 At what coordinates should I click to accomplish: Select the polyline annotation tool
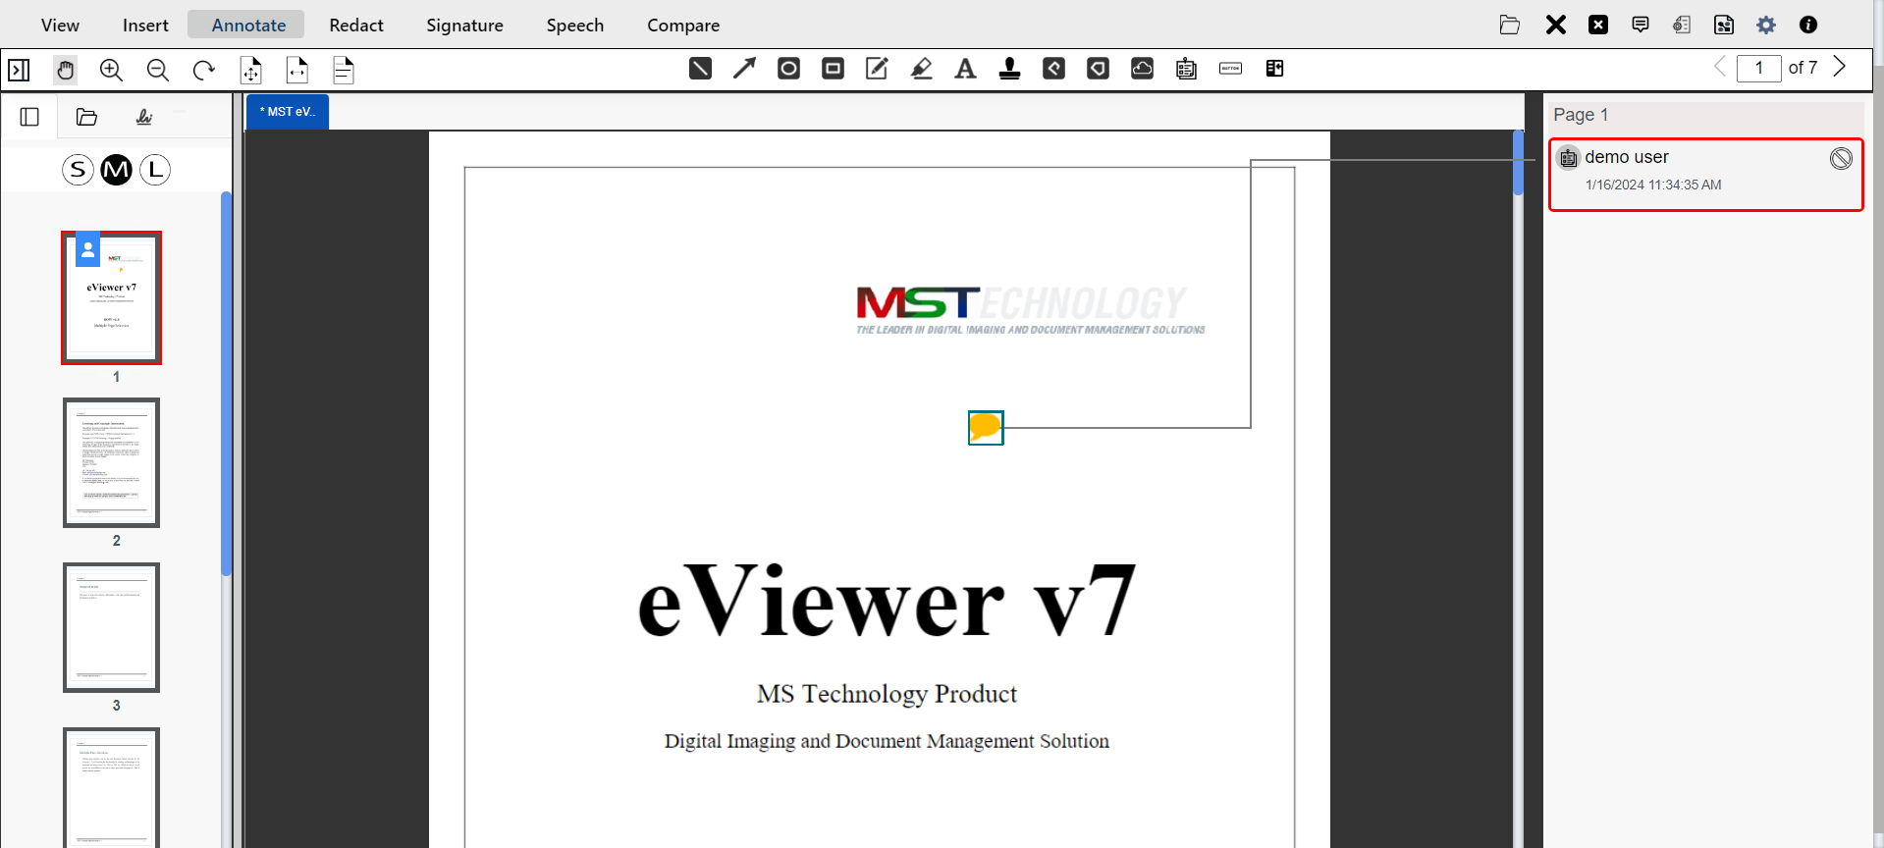[x=1053, y=69]
